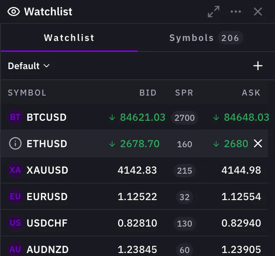Click AUDNZD bid price 1.23845
Image resolution: width=275 pixels, height=256 pixels.
click(x=137, y=250)
